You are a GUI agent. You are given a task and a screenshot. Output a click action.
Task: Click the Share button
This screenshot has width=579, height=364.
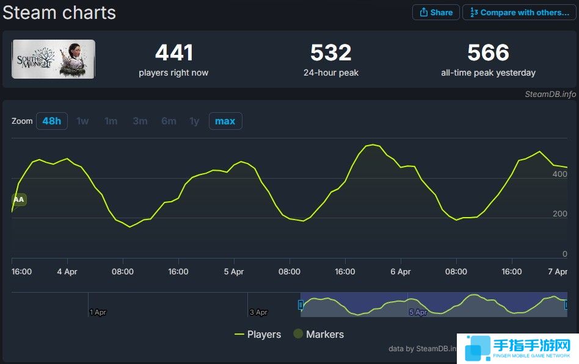click(435, 12)
